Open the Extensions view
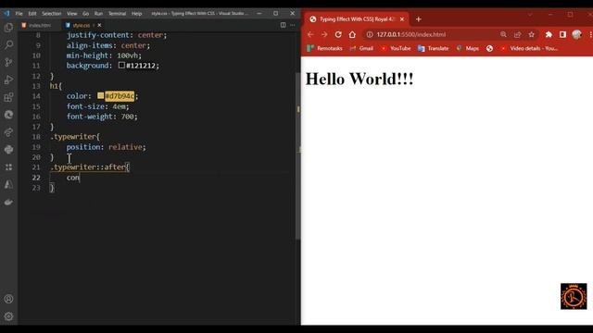This screenshot has height=333, width=593. click(x=8, y=97)
